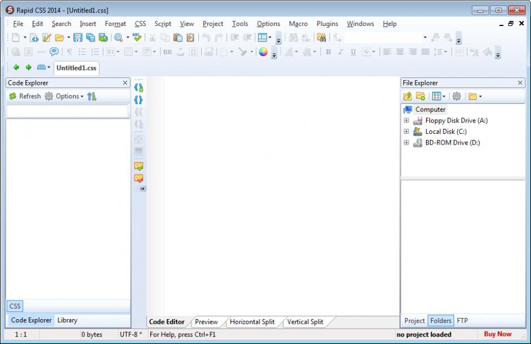
Task: Open the search combo box dropdown arrow
Action: [x=425, y=37]
